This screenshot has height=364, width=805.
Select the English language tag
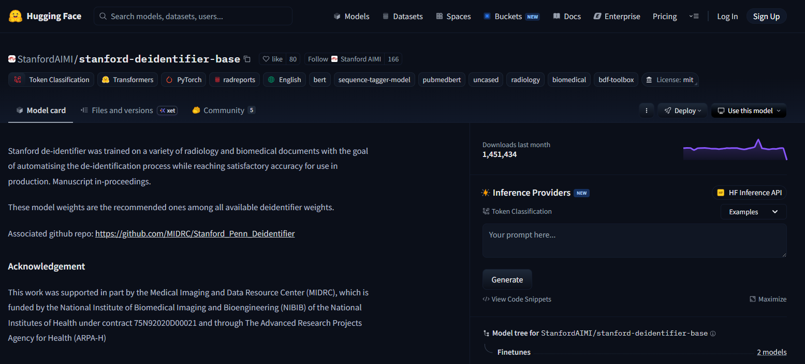(x=284, y=80)
